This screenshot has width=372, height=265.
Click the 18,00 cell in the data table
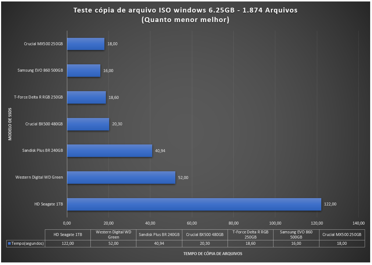coord(342,244)
